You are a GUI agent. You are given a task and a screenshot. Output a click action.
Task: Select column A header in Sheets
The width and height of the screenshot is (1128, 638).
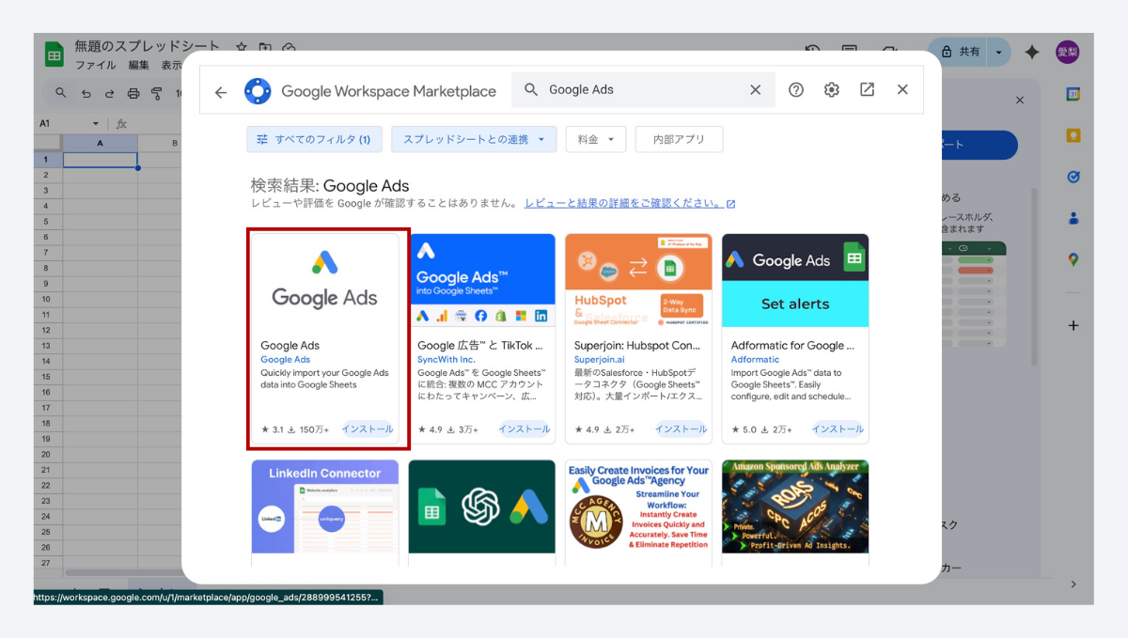point(100,143)
